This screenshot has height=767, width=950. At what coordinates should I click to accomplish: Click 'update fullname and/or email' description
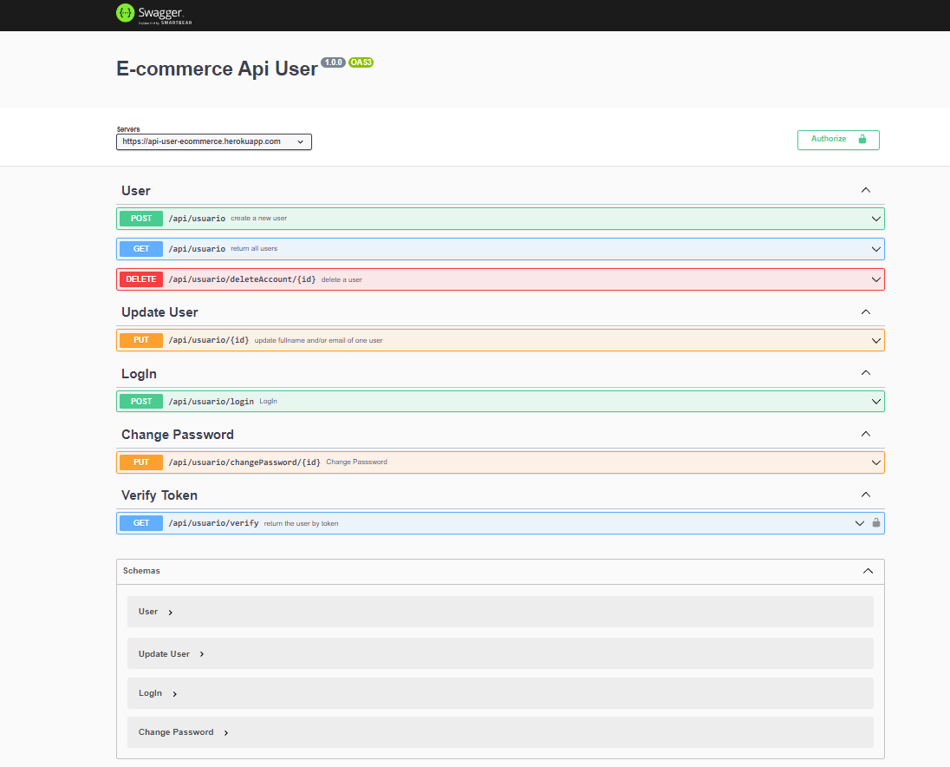318,340
